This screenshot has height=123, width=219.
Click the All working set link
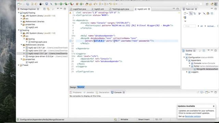202,26
